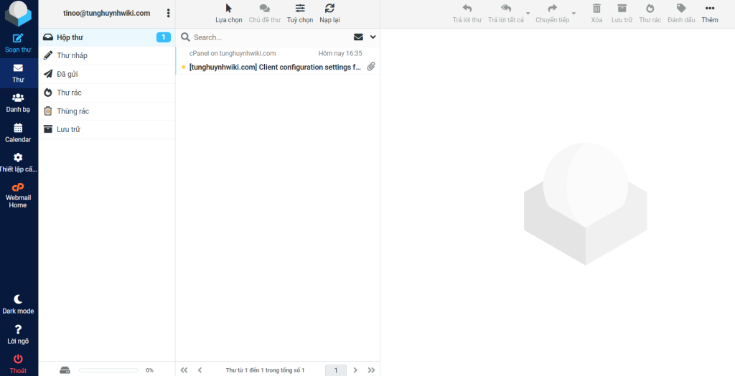
Task: Open Tuỳ chọn list options
Action: point(300,13)
